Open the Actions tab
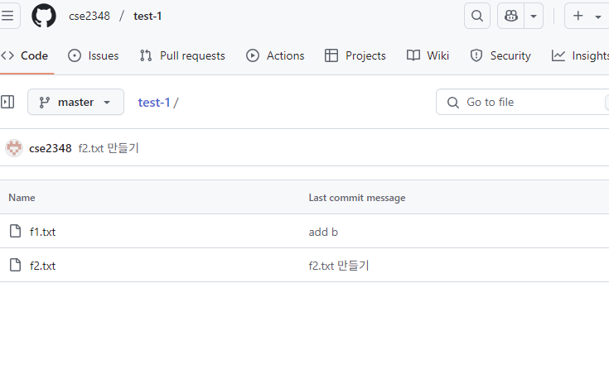The width and height of the screenshot is (609, 379). (275, 55)
